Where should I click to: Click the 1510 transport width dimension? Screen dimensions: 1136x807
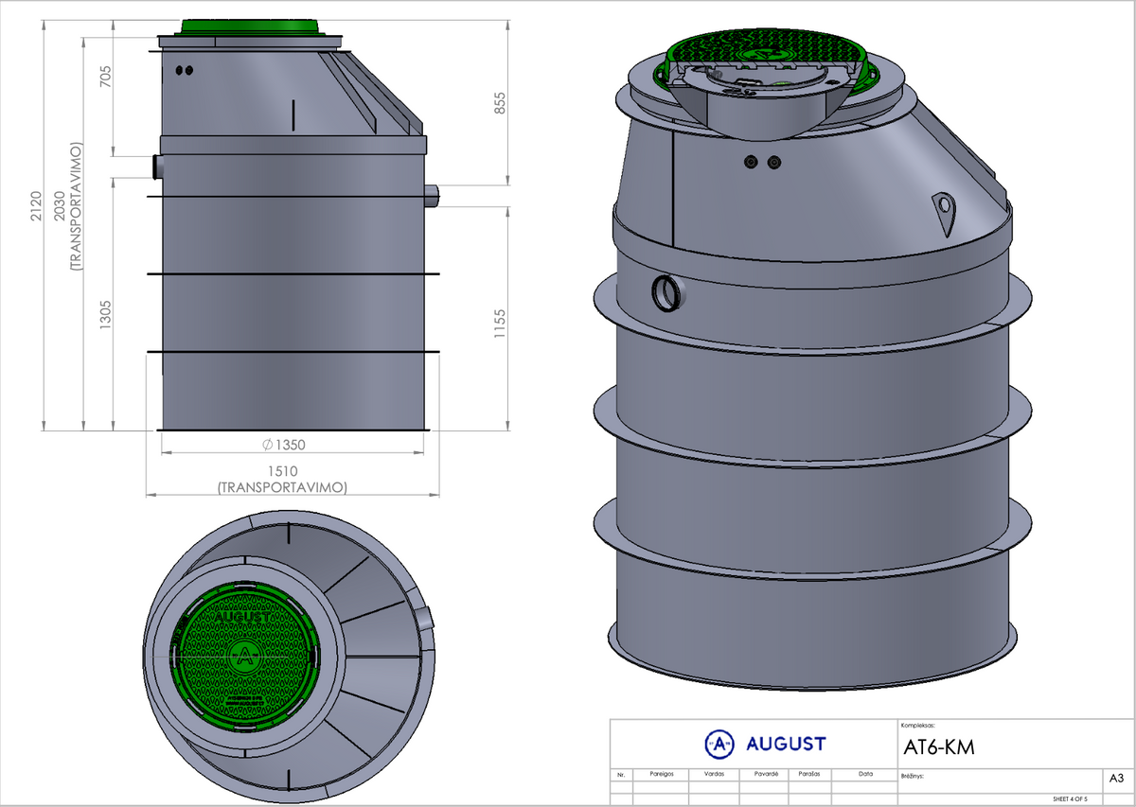(282, 480)
